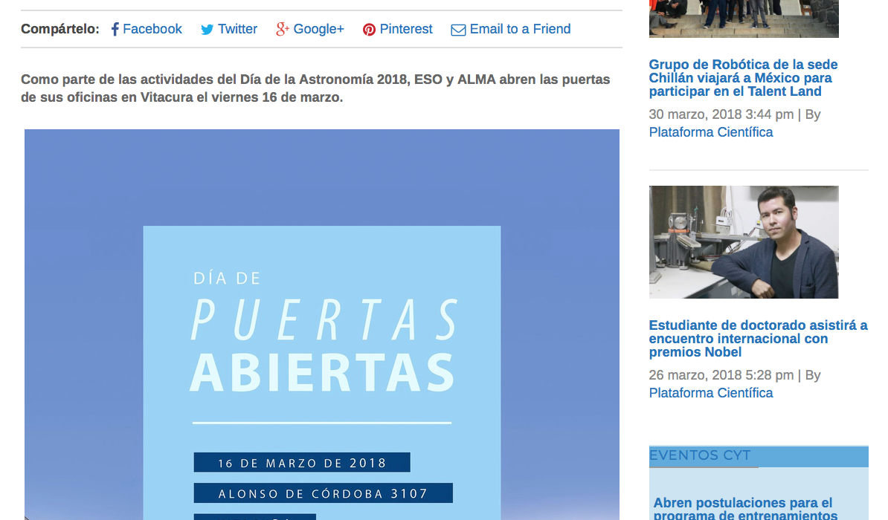Open the Estudiante de doctorado Nobel article
Viewport: 888px width, 520px height.
[x=759, y=338]
